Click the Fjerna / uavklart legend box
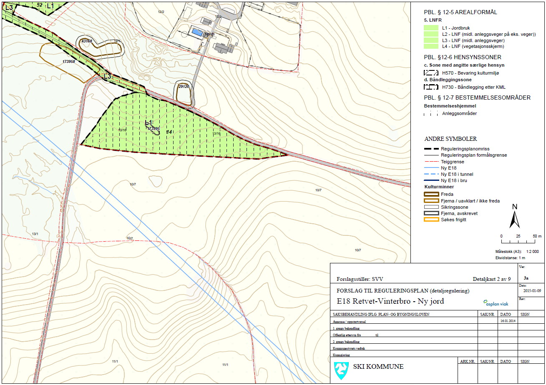The width and height of the screenshot is (546, 385). pos(431,200)
